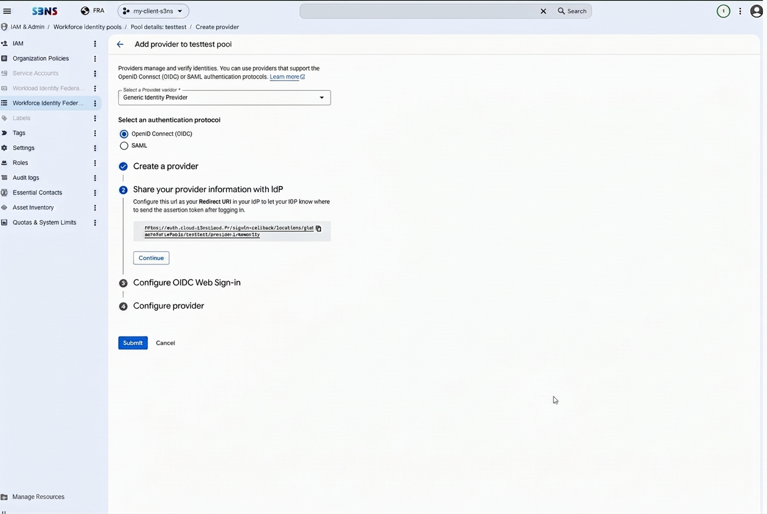Clear the search box with X icon

pyautogui.click(x=543, y=11)
